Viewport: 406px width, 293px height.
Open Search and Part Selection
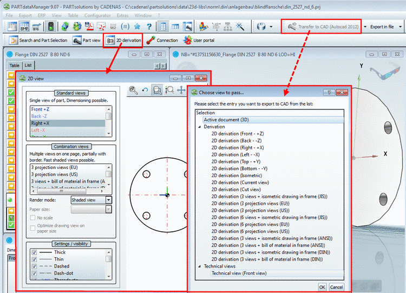[x=38, y=41]
